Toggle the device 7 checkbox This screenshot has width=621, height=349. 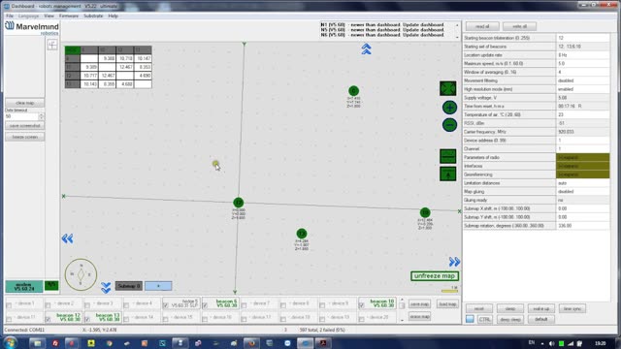pyautogui.click(x=244, y=305)
